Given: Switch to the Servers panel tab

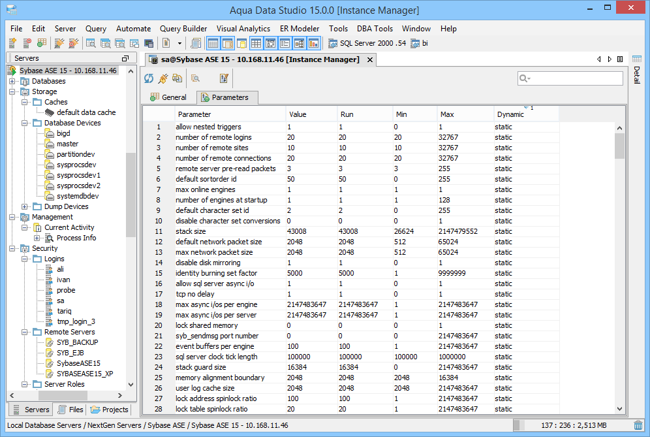Looking at the screenshot, I should (x=31, y=410).
